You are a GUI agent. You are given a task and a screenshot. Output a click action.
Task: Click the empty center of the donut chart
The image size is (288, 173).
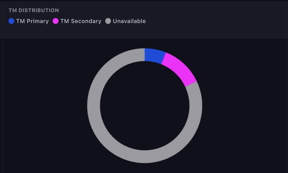click(x=145, y=106)
